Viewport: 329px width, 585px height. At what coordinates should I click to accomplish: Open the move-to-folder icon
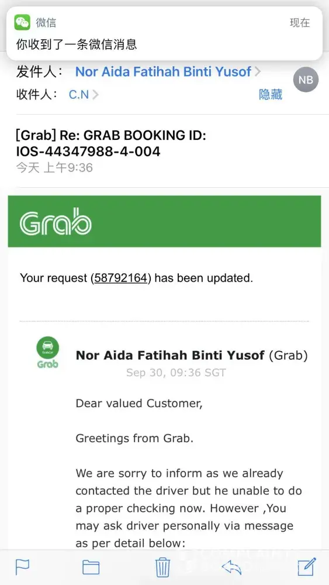91,567
